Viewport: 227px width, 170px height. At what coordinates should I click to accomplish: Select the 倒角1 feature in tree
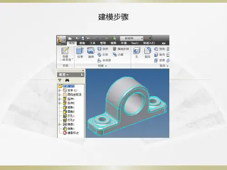pos(69,129)
